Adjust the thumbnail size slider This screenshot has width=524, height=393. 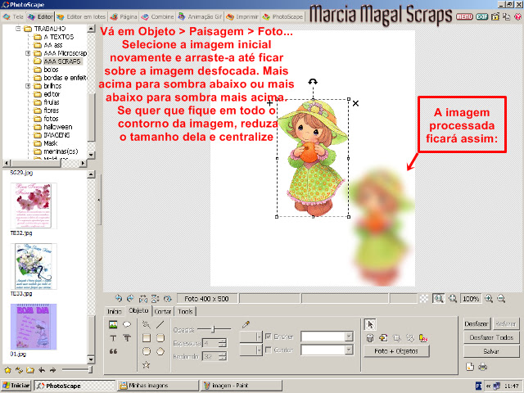(77, 369)
